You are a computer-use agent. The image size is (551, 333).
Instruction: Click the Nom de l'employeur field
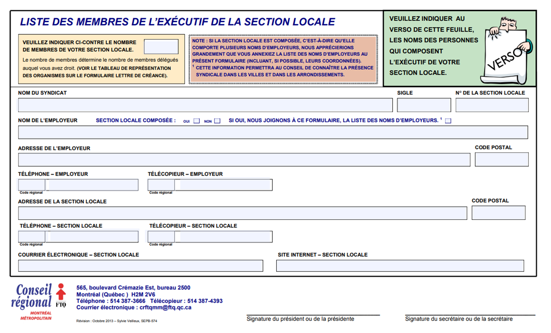pyautogui.click(x=272, y=132)
